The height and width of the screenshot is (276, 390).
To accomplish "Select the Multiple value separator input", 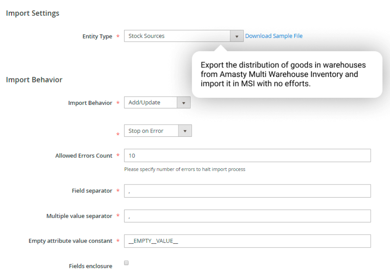I will click(247, 216).
